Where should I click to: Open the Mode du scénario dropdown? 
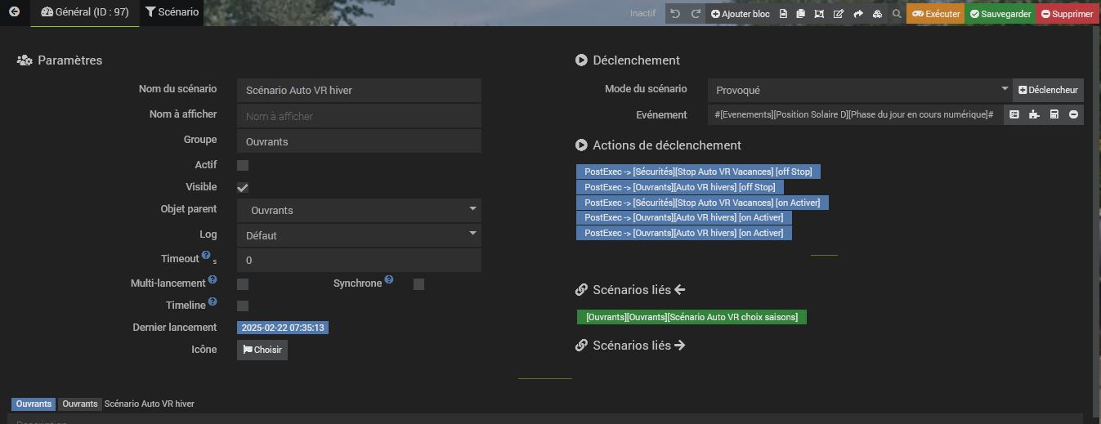[x=860, y=90]
